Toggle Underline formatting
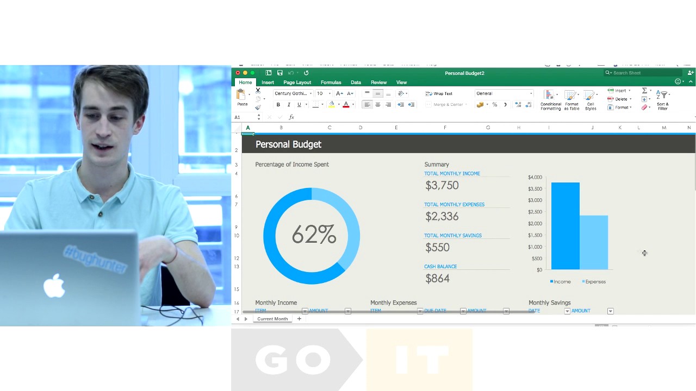The height and width of the screenshot is (391, 696). tap(299, 104)
